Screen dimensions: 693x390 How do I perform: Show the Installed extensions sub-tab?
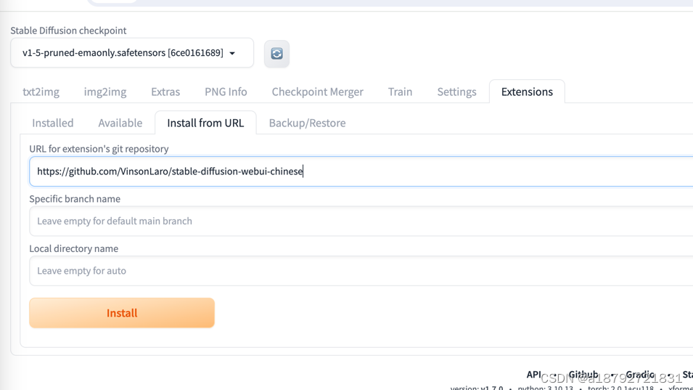[52, 123]
